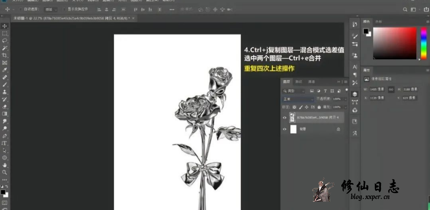Switch to the 通道 tab
Image resolution: width=430 pixels, height=210 pixels.
[x=311, y=82]
